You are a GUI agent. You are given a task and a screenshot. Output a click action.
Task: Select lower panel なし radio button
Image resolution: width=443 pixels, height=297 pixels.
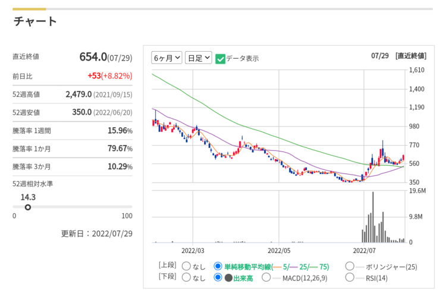click(x=186, y=277)
